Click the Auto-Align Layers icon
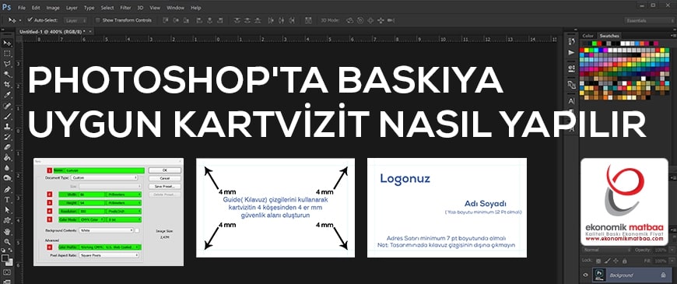Screen dimensions: 677x284 [308, 20]
